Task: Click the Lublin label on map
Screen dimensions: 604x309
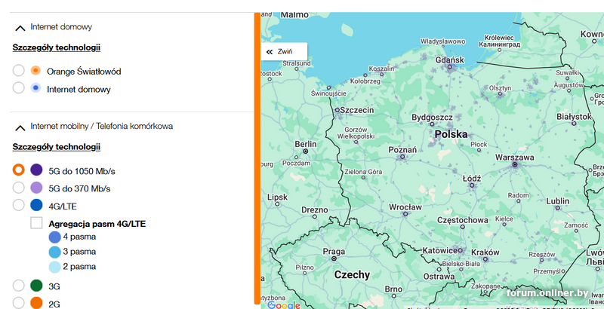Action: [557, 201]
